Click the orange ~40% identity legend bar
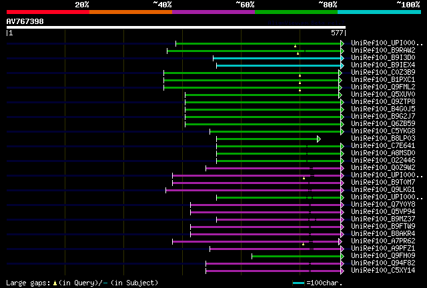The image size is (427, 288). coord(131,12)
